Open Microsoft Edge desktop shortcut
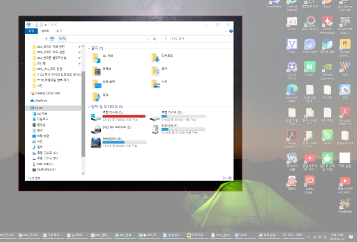Viewport: 357px width, 242px height. click(x=292, y=93)
